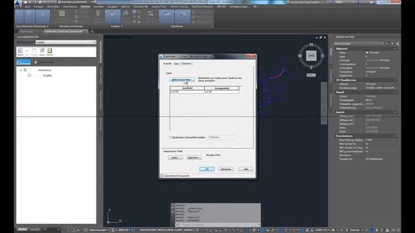Click the vertical navigation bar at viewport edge
The image size is (415, 233).
click(324, 103)
